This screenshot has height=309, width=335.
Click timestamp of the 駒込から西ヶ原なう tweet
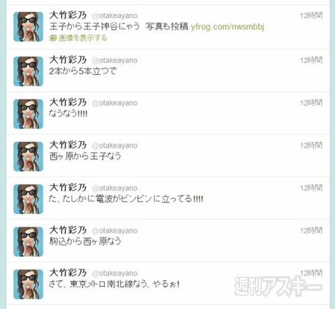(311, 231)
